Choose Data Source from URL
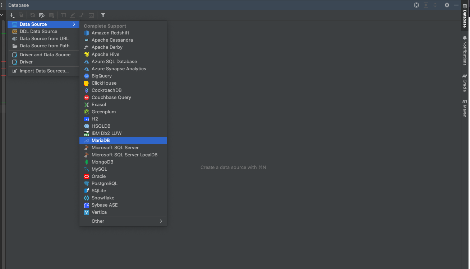 43,39
